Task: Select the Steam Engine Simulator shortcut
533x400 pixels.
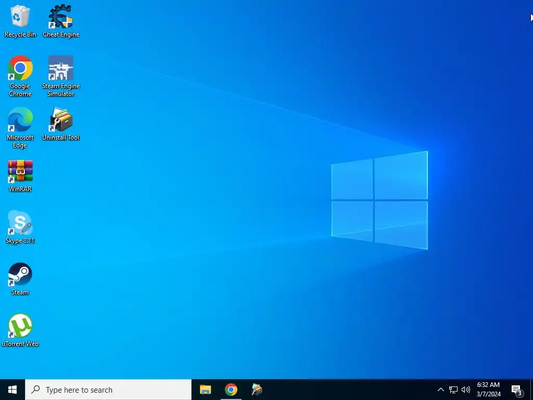Action: point(61,76)
